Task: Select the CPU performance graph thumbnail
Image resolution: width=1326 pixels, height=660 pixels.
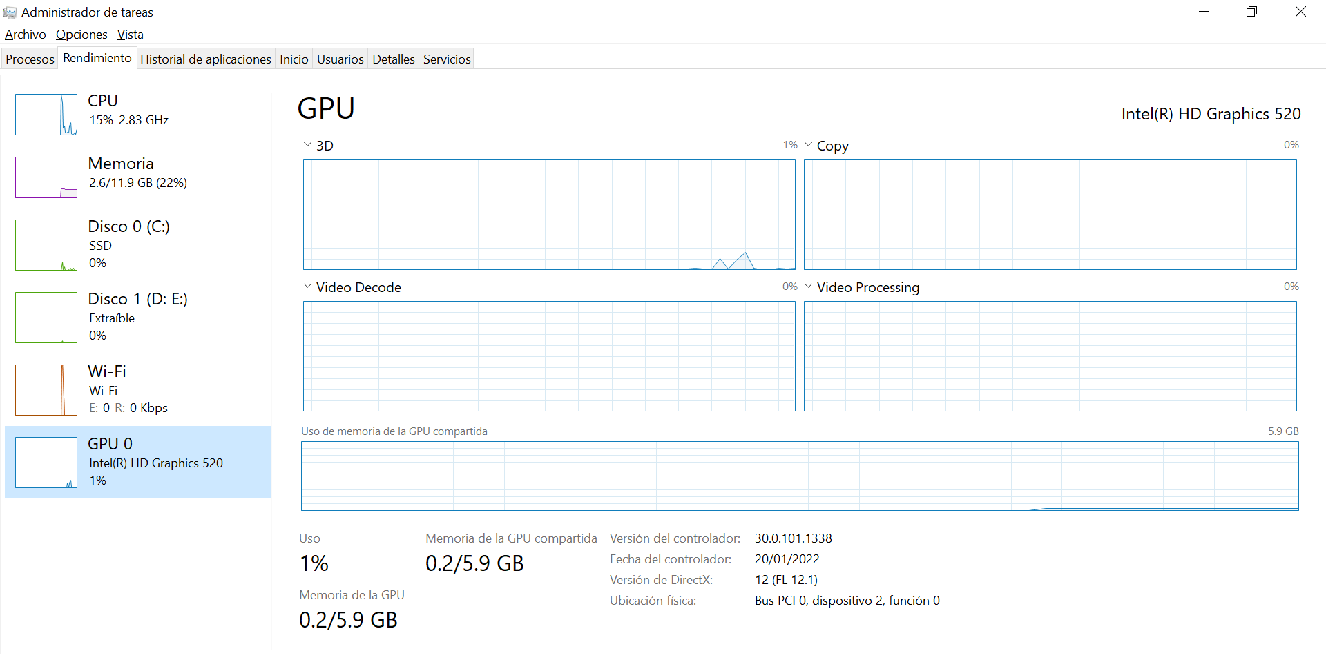Action: pyautogui.click(x=46, y=115)
